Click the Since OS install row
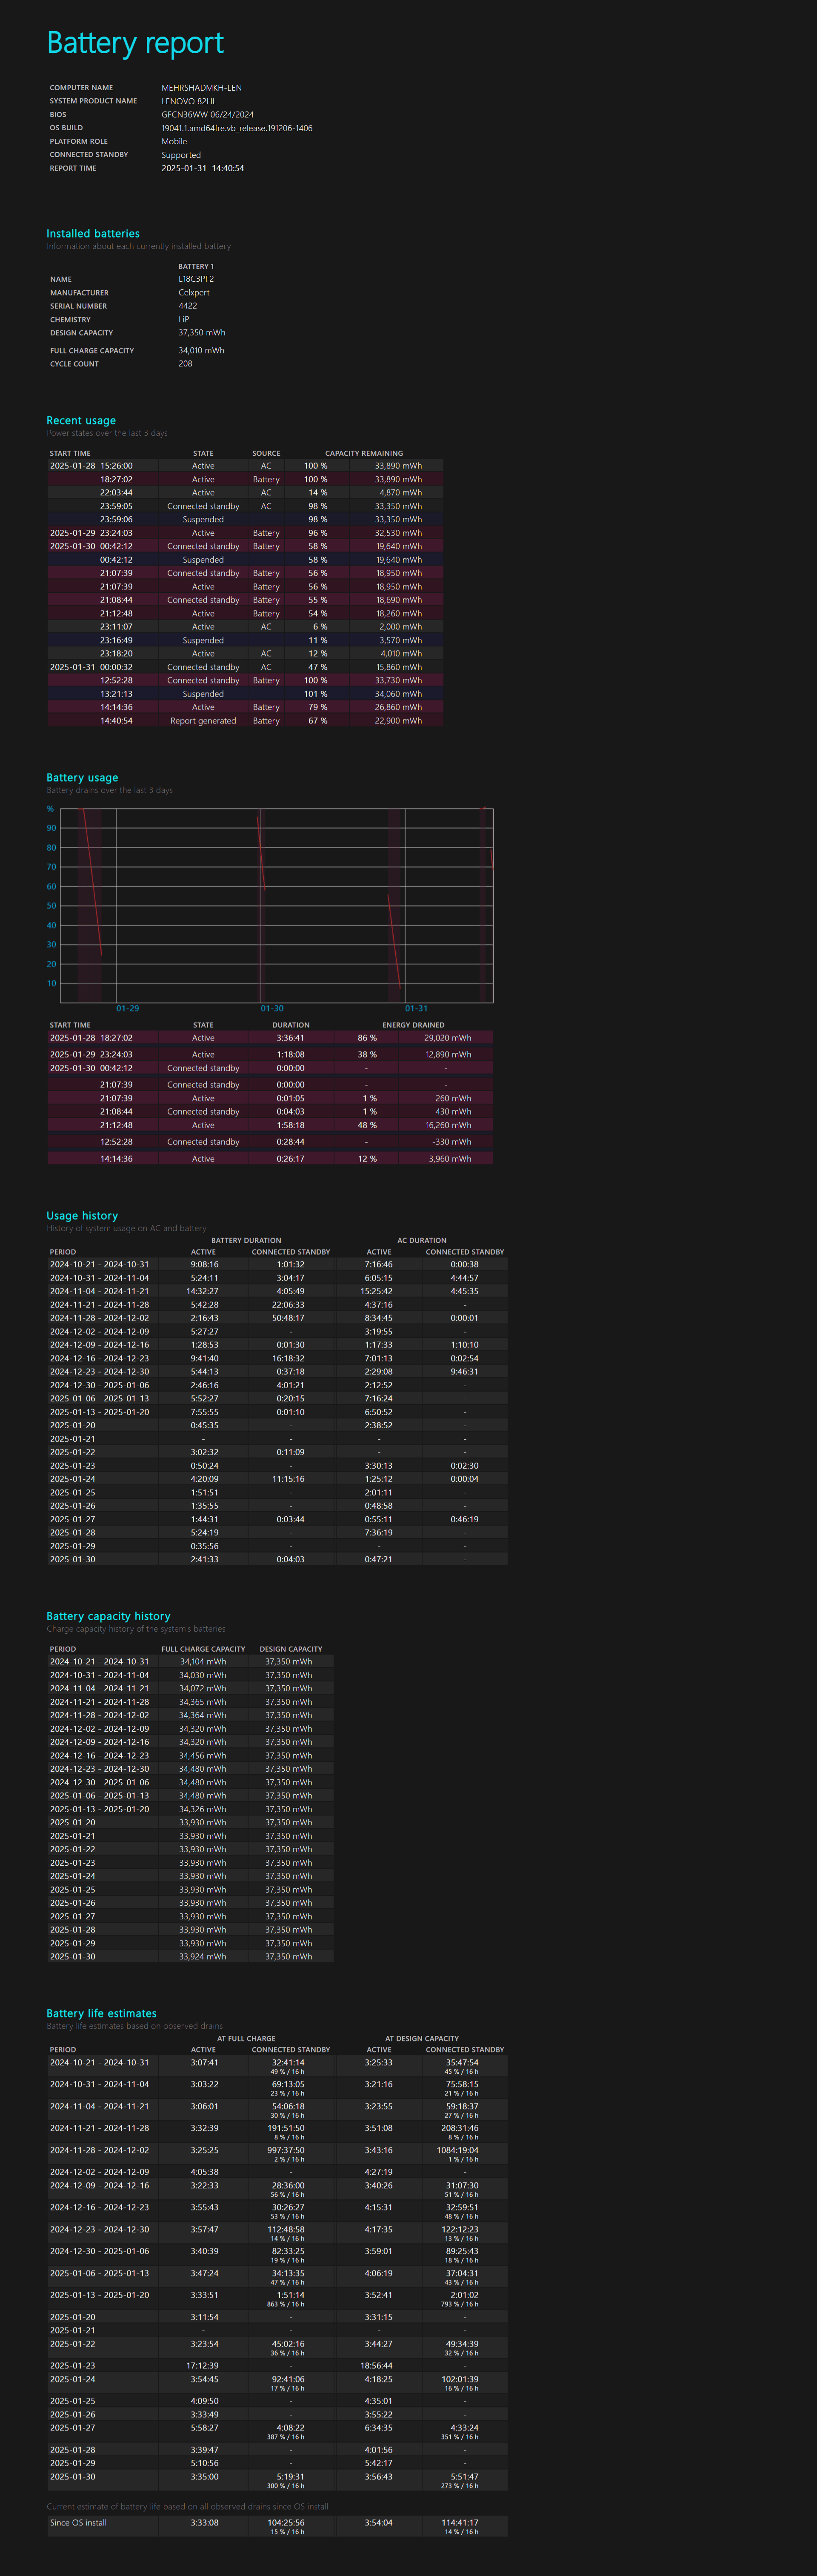Screen dimensions: 817x2576 (78, 2522)
